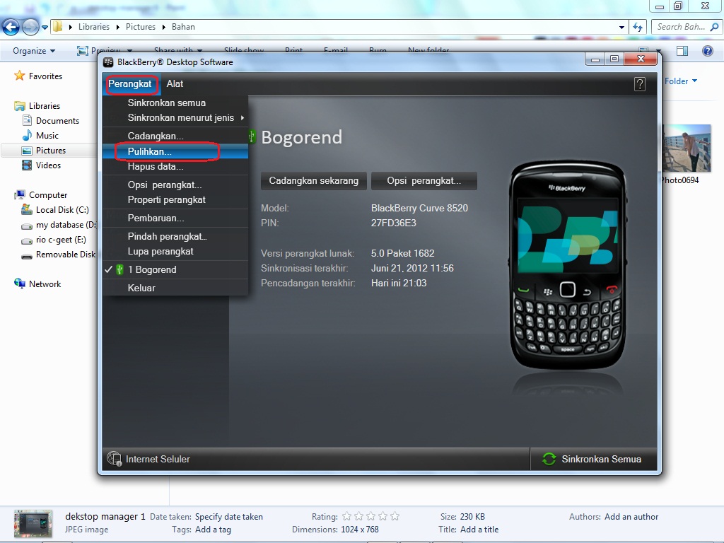This screenshot has height=543, width=724.
Task: Click the refresh icon beside the address bar
Action: tap(638, 27)
